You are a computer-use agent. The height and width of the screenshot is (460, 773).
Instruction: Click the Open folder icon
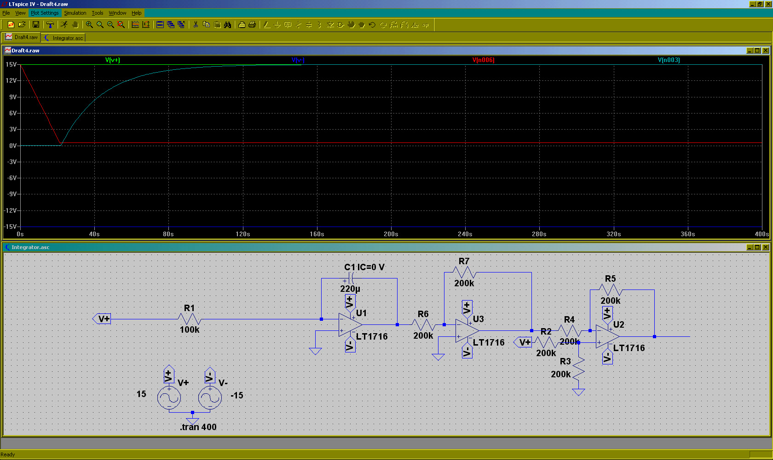pos(22,25)
